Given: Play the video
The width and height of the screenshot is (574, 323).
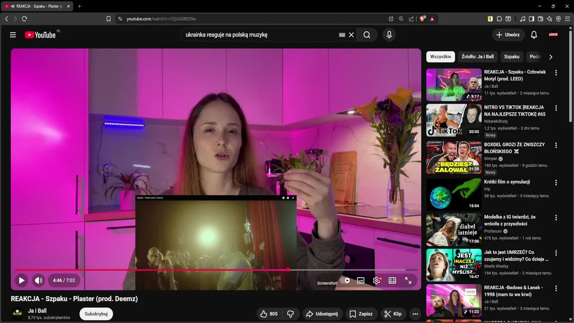Looking at the screenshot, I should (x=21, y=280).
